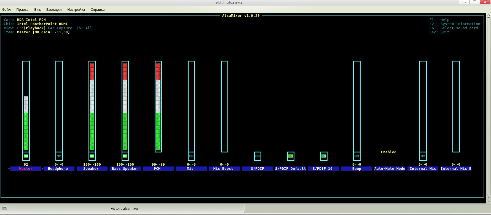Select the PCM channel label
The width and height of the screenshot is (491, 215).
tap(158, 169)
